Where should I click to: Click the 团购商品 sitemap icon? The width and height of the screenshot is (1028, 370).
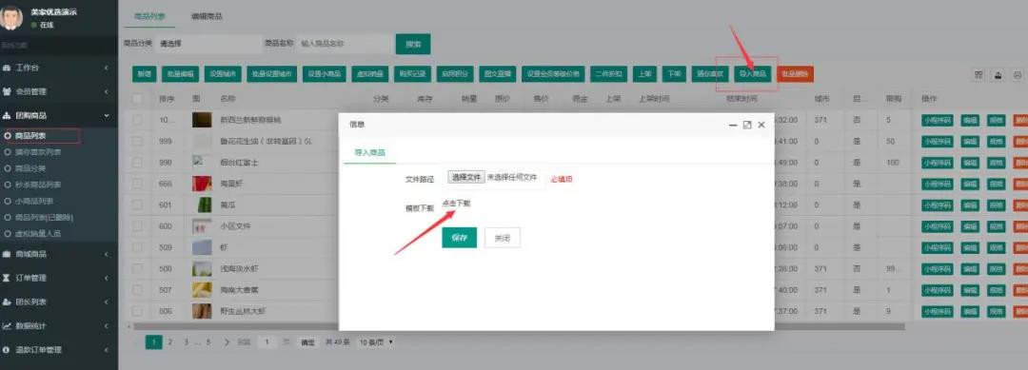(8, 115)
